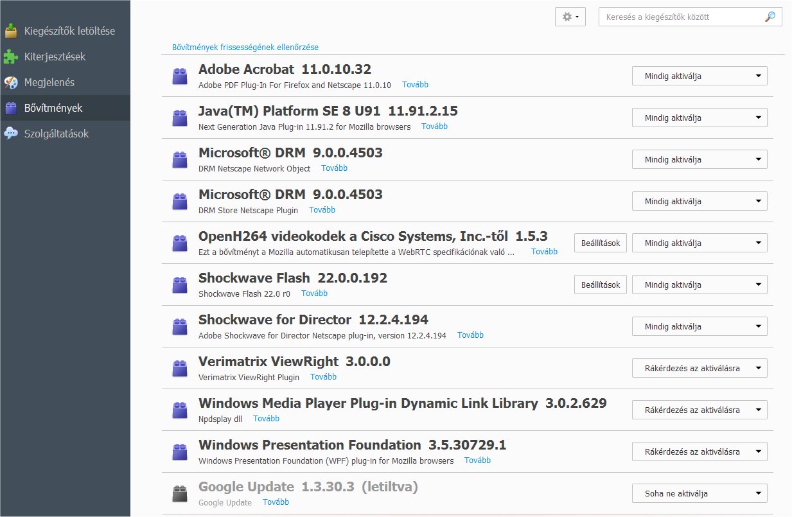Viewport: 792px width, 517px height.
Task: Click Tovább link for Google Update
Action: click(276, 502)
